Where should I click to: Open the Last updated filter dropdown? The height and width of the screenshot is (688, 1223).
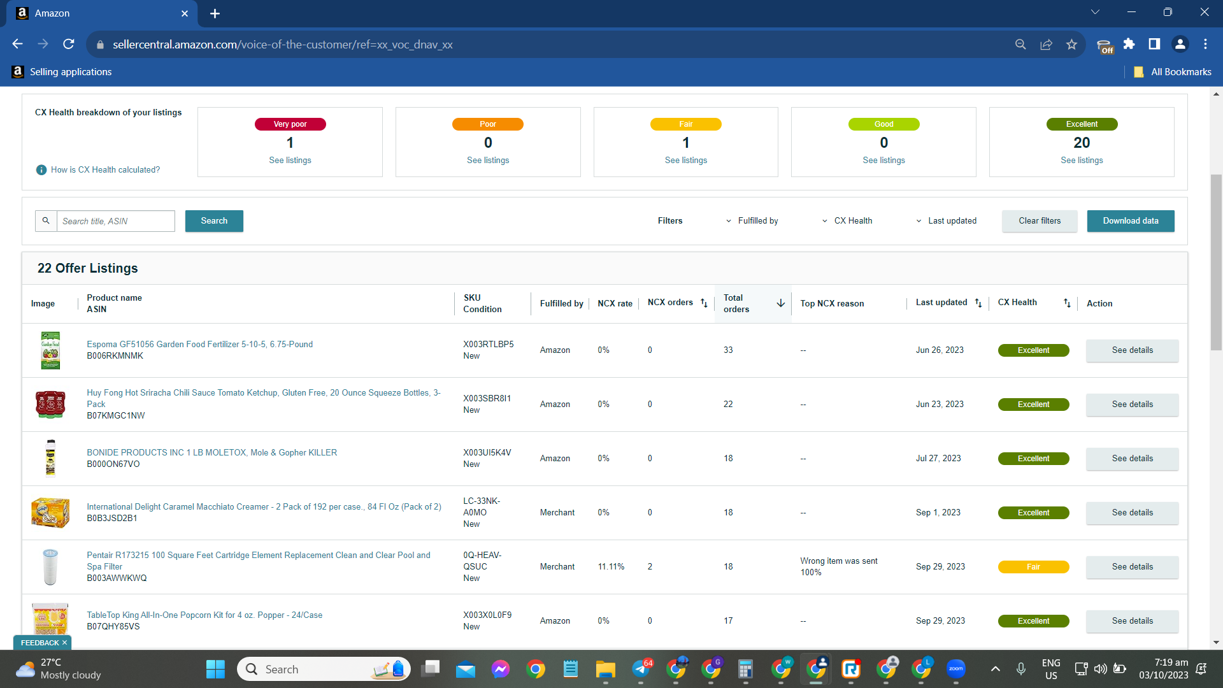[946, 221]
